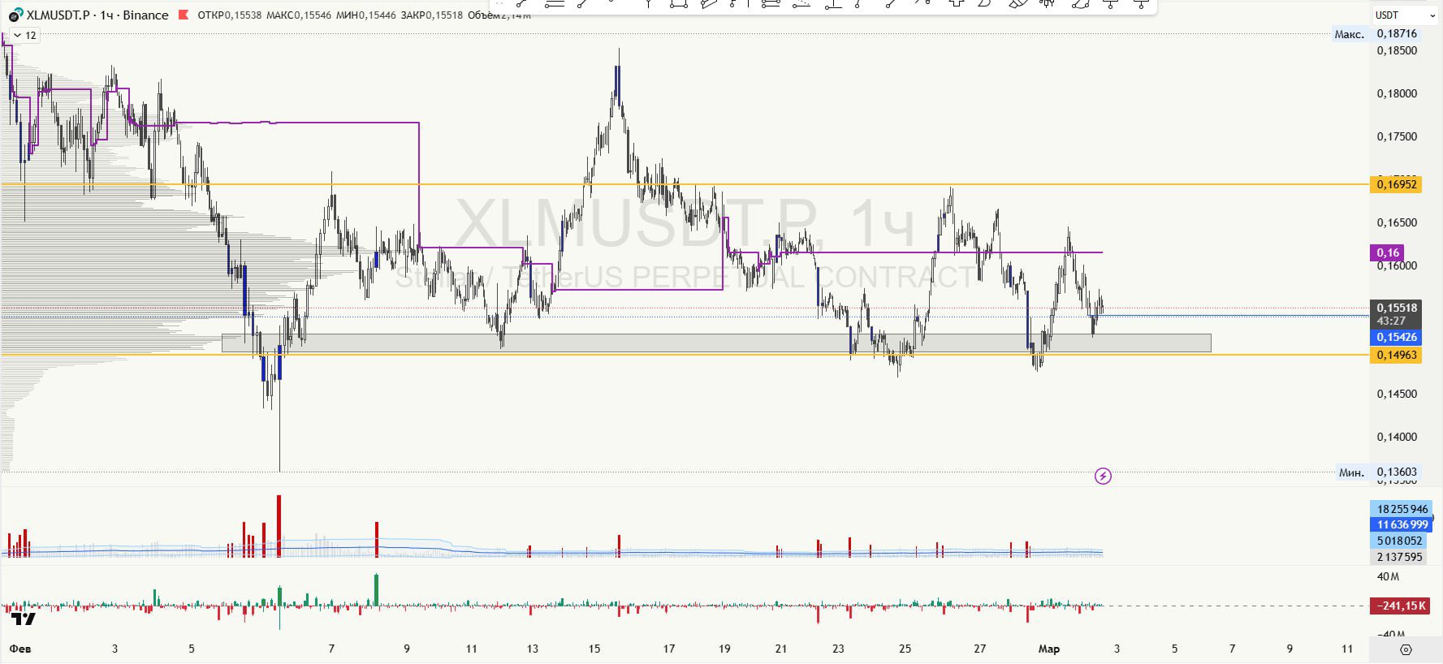Screen dimensions: 1443x664
Task: Click date 25 on the time axis
Action: (905, 649)
